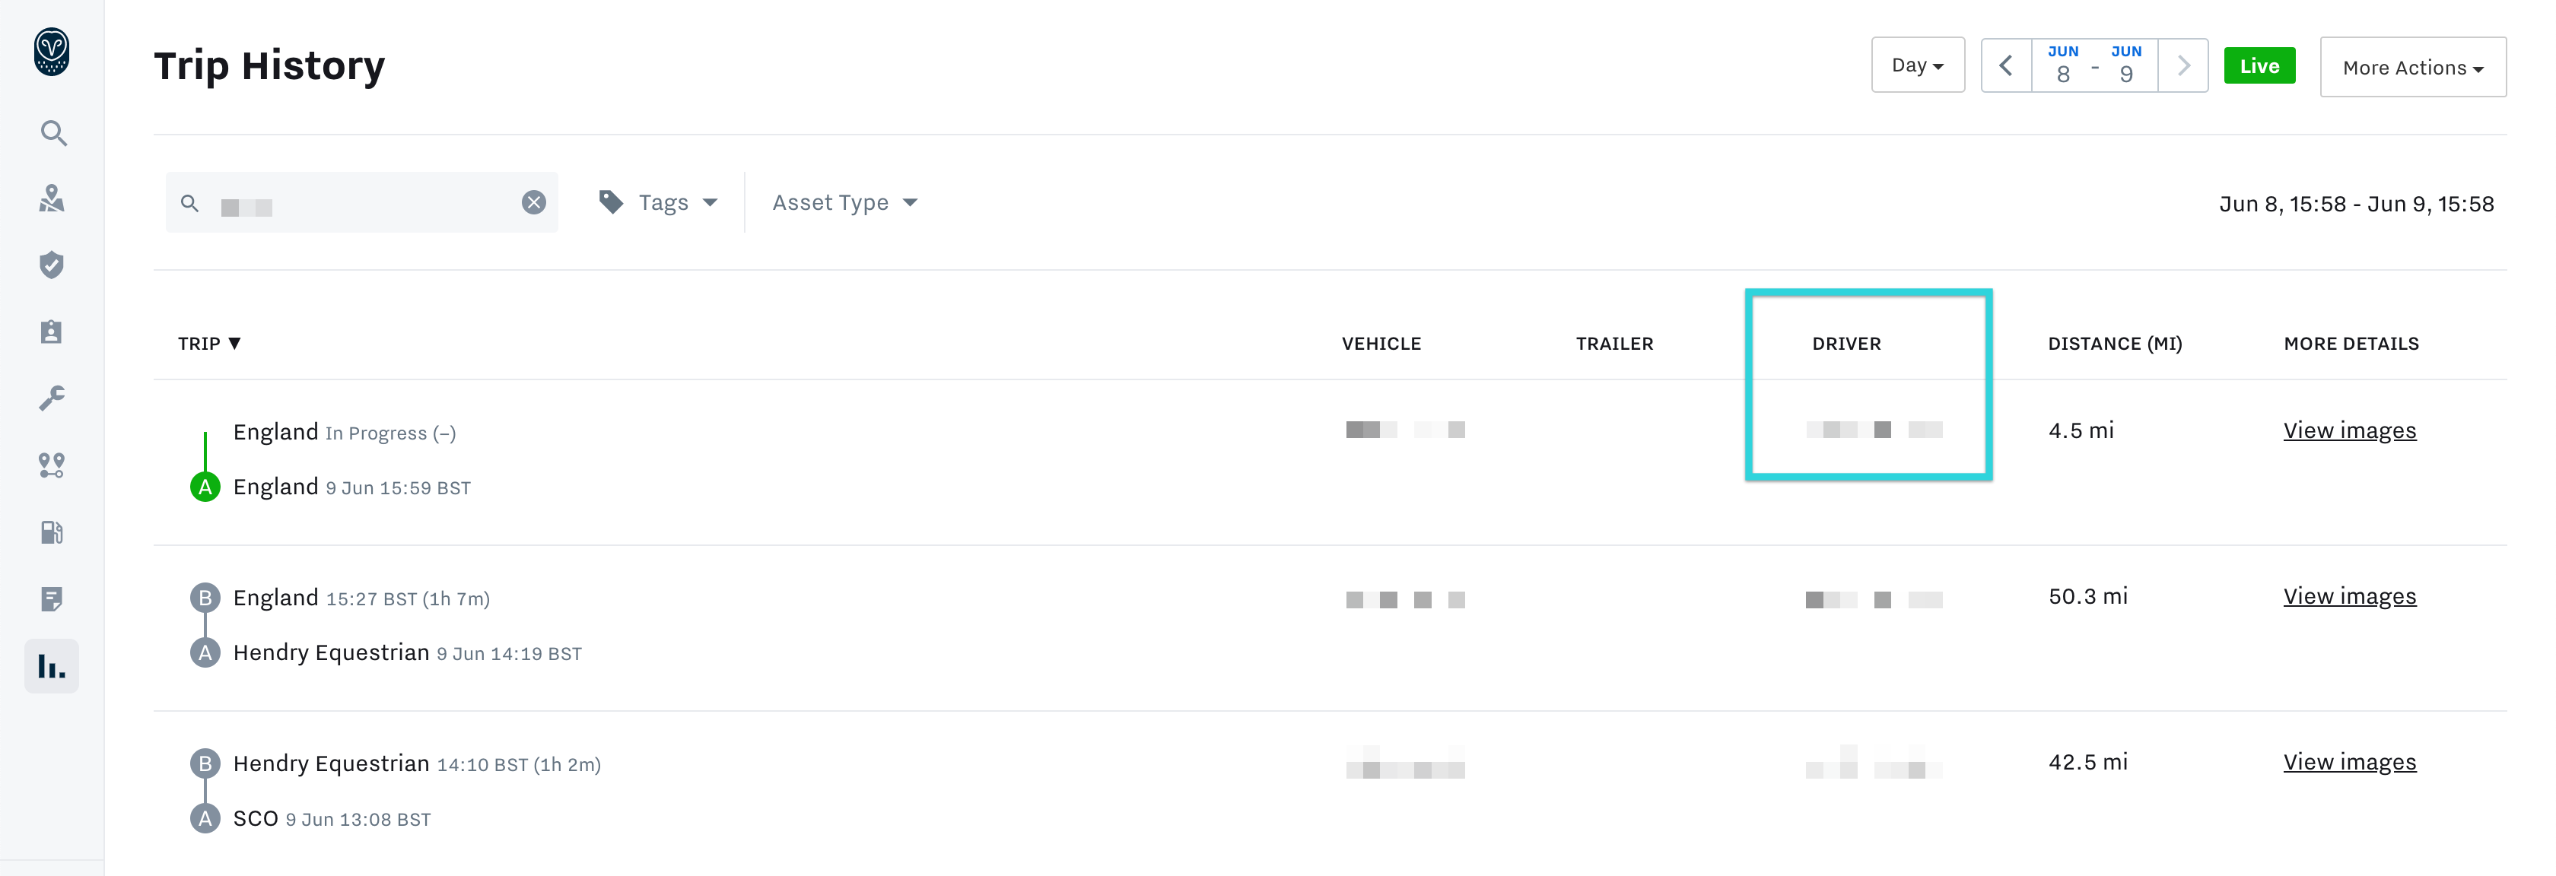Open the compliance clipboard sidebar icon
The width and height of the screenshot is (2556, 876).
pyautogui.click(x=52, y=332)
